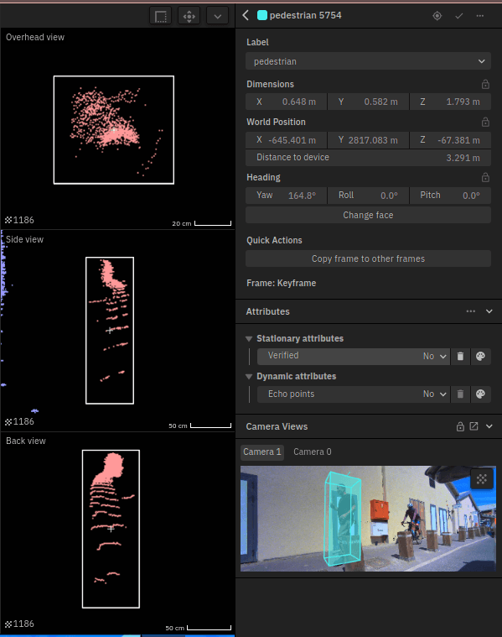The image size is (502, 637).
Task: Edit World Position X -645.401 m
Action: point(286,140)
